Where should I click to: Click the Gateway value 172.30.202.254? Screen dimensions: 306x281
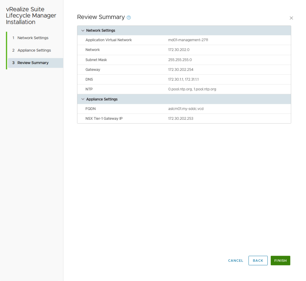181,70
